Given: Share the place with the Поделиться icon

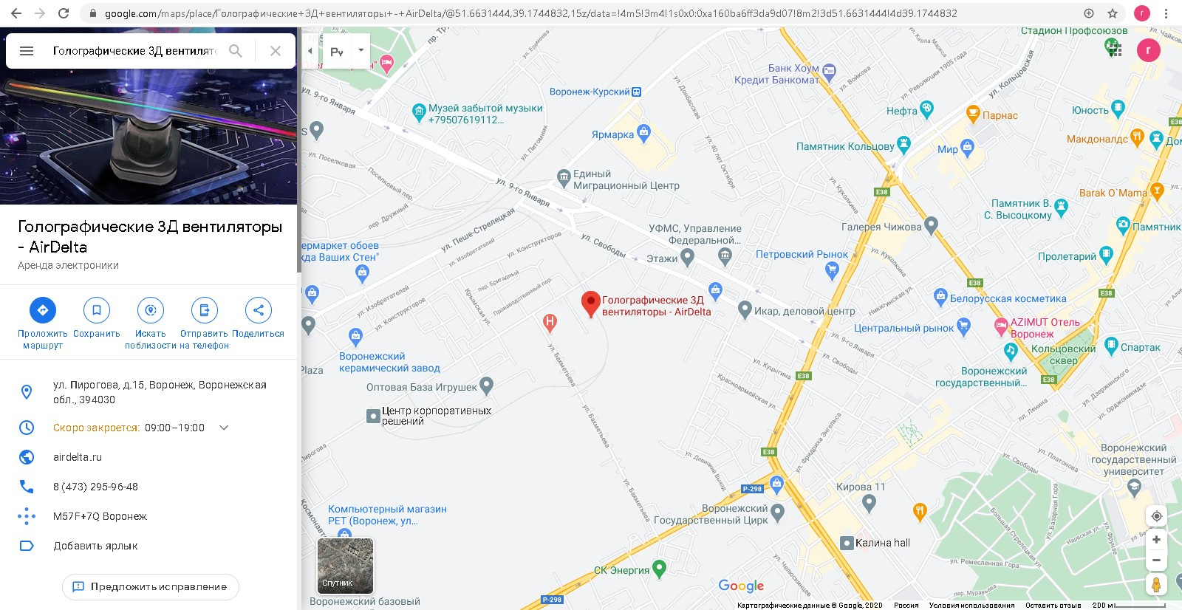Looking at the screenshot, I should click(x=259, y=310).
